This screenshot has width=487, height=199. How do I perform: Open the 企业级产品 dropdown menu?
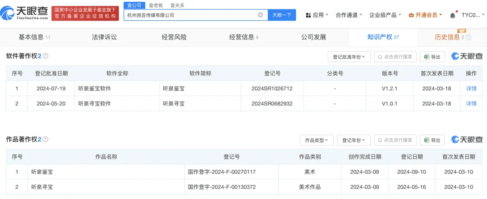[385, 15]
